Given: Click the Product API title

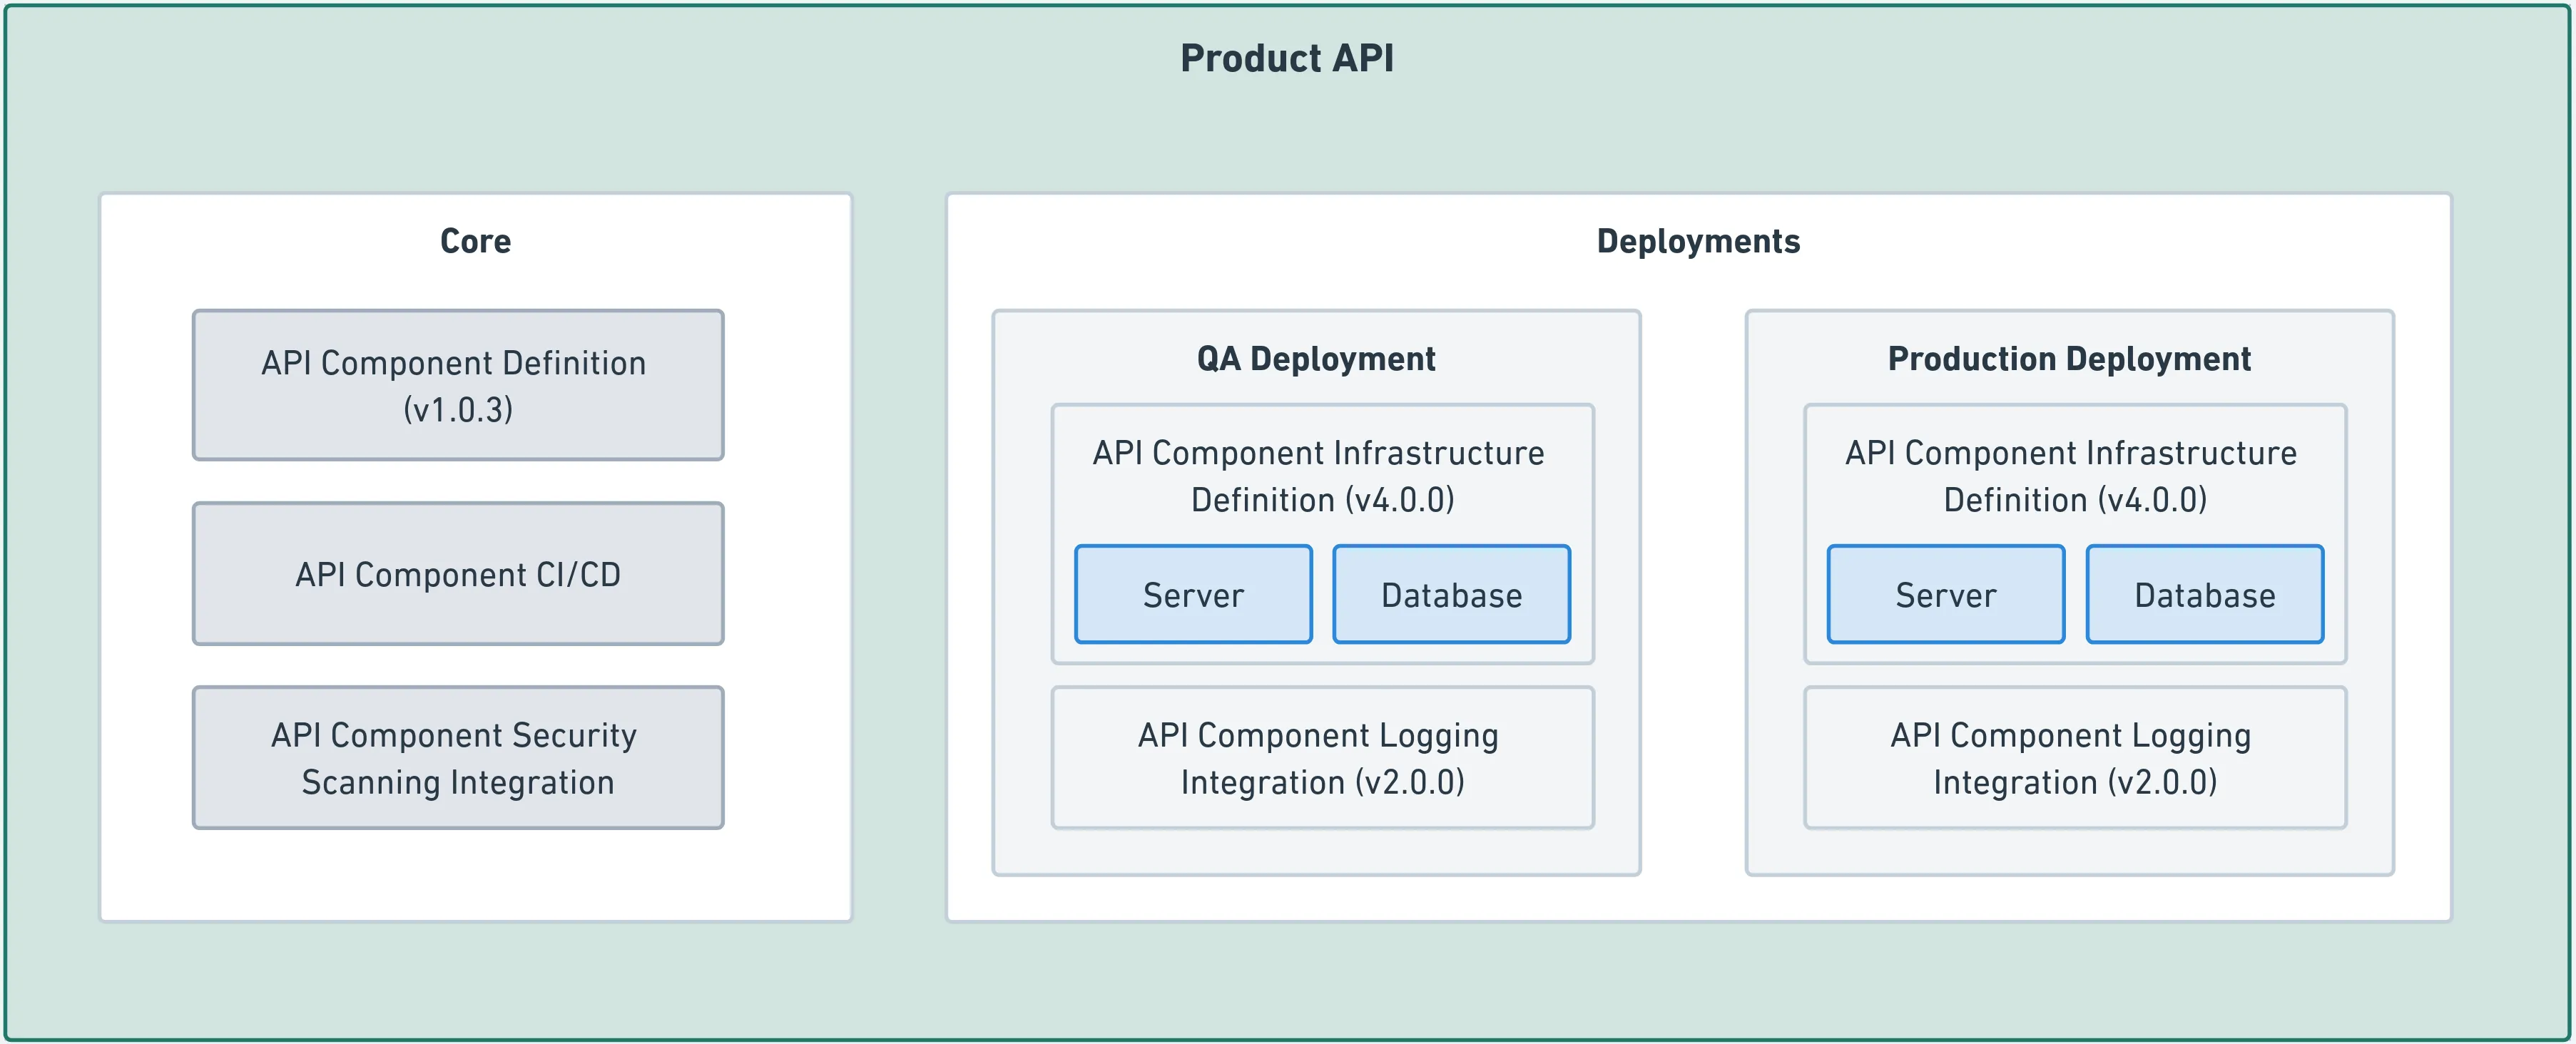Looking at the screenshot, I should (x=1287, y=58).
